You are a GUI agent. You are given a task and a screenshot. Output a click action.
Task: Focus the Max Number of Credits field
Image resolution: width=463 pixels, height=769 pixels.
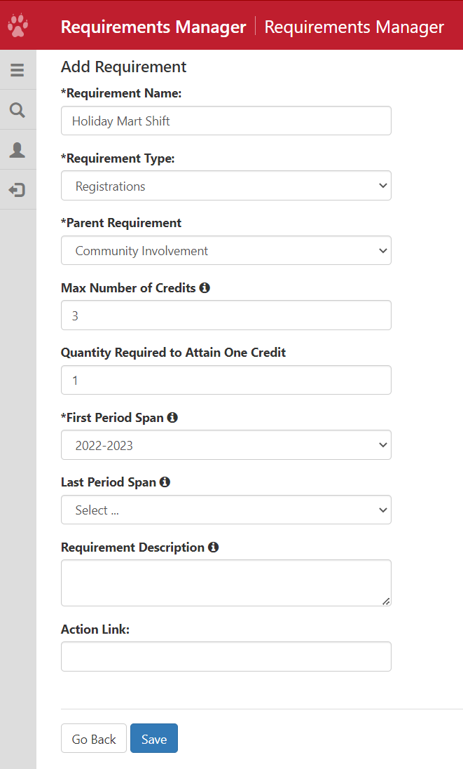[226, 315]
